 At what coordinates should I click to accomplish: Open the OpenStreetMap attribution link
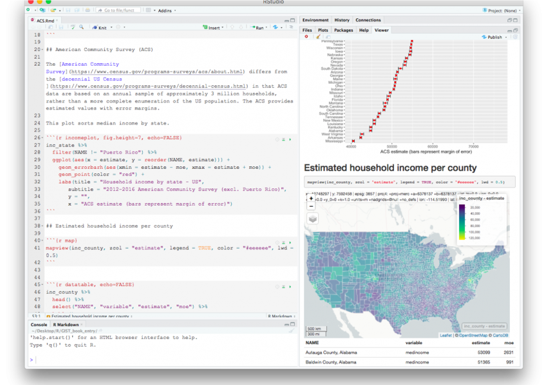pos(473,335)
